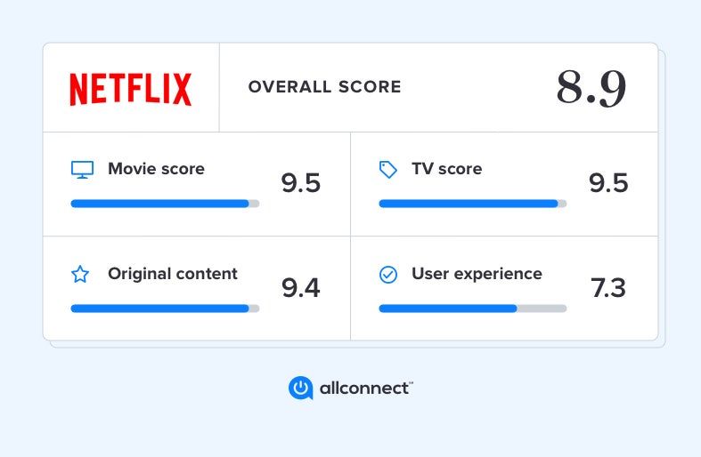This screenshot has height=457, width=701.
Task: Click the allconnect brand text
Action: click(x=366, y=389)
